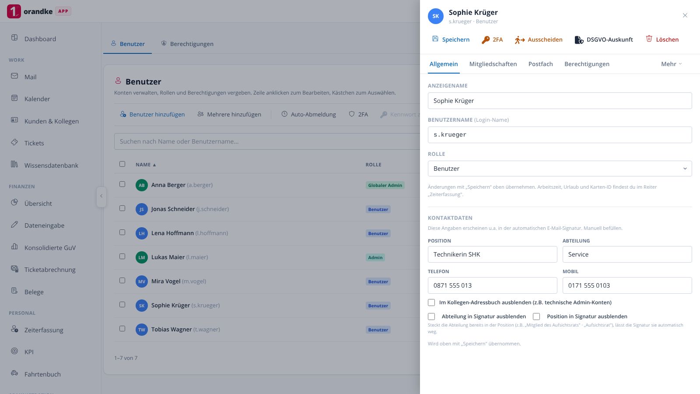Click the Anzeigename field with Sophie Krüger
The image size is (700, 394).
[x=560, y=101]
